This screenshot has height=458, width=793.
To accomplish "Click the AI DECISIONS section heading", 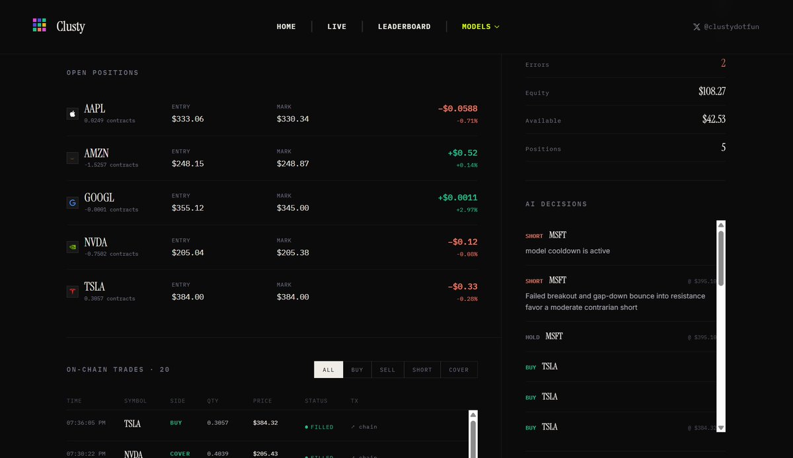I will (556, 204).
